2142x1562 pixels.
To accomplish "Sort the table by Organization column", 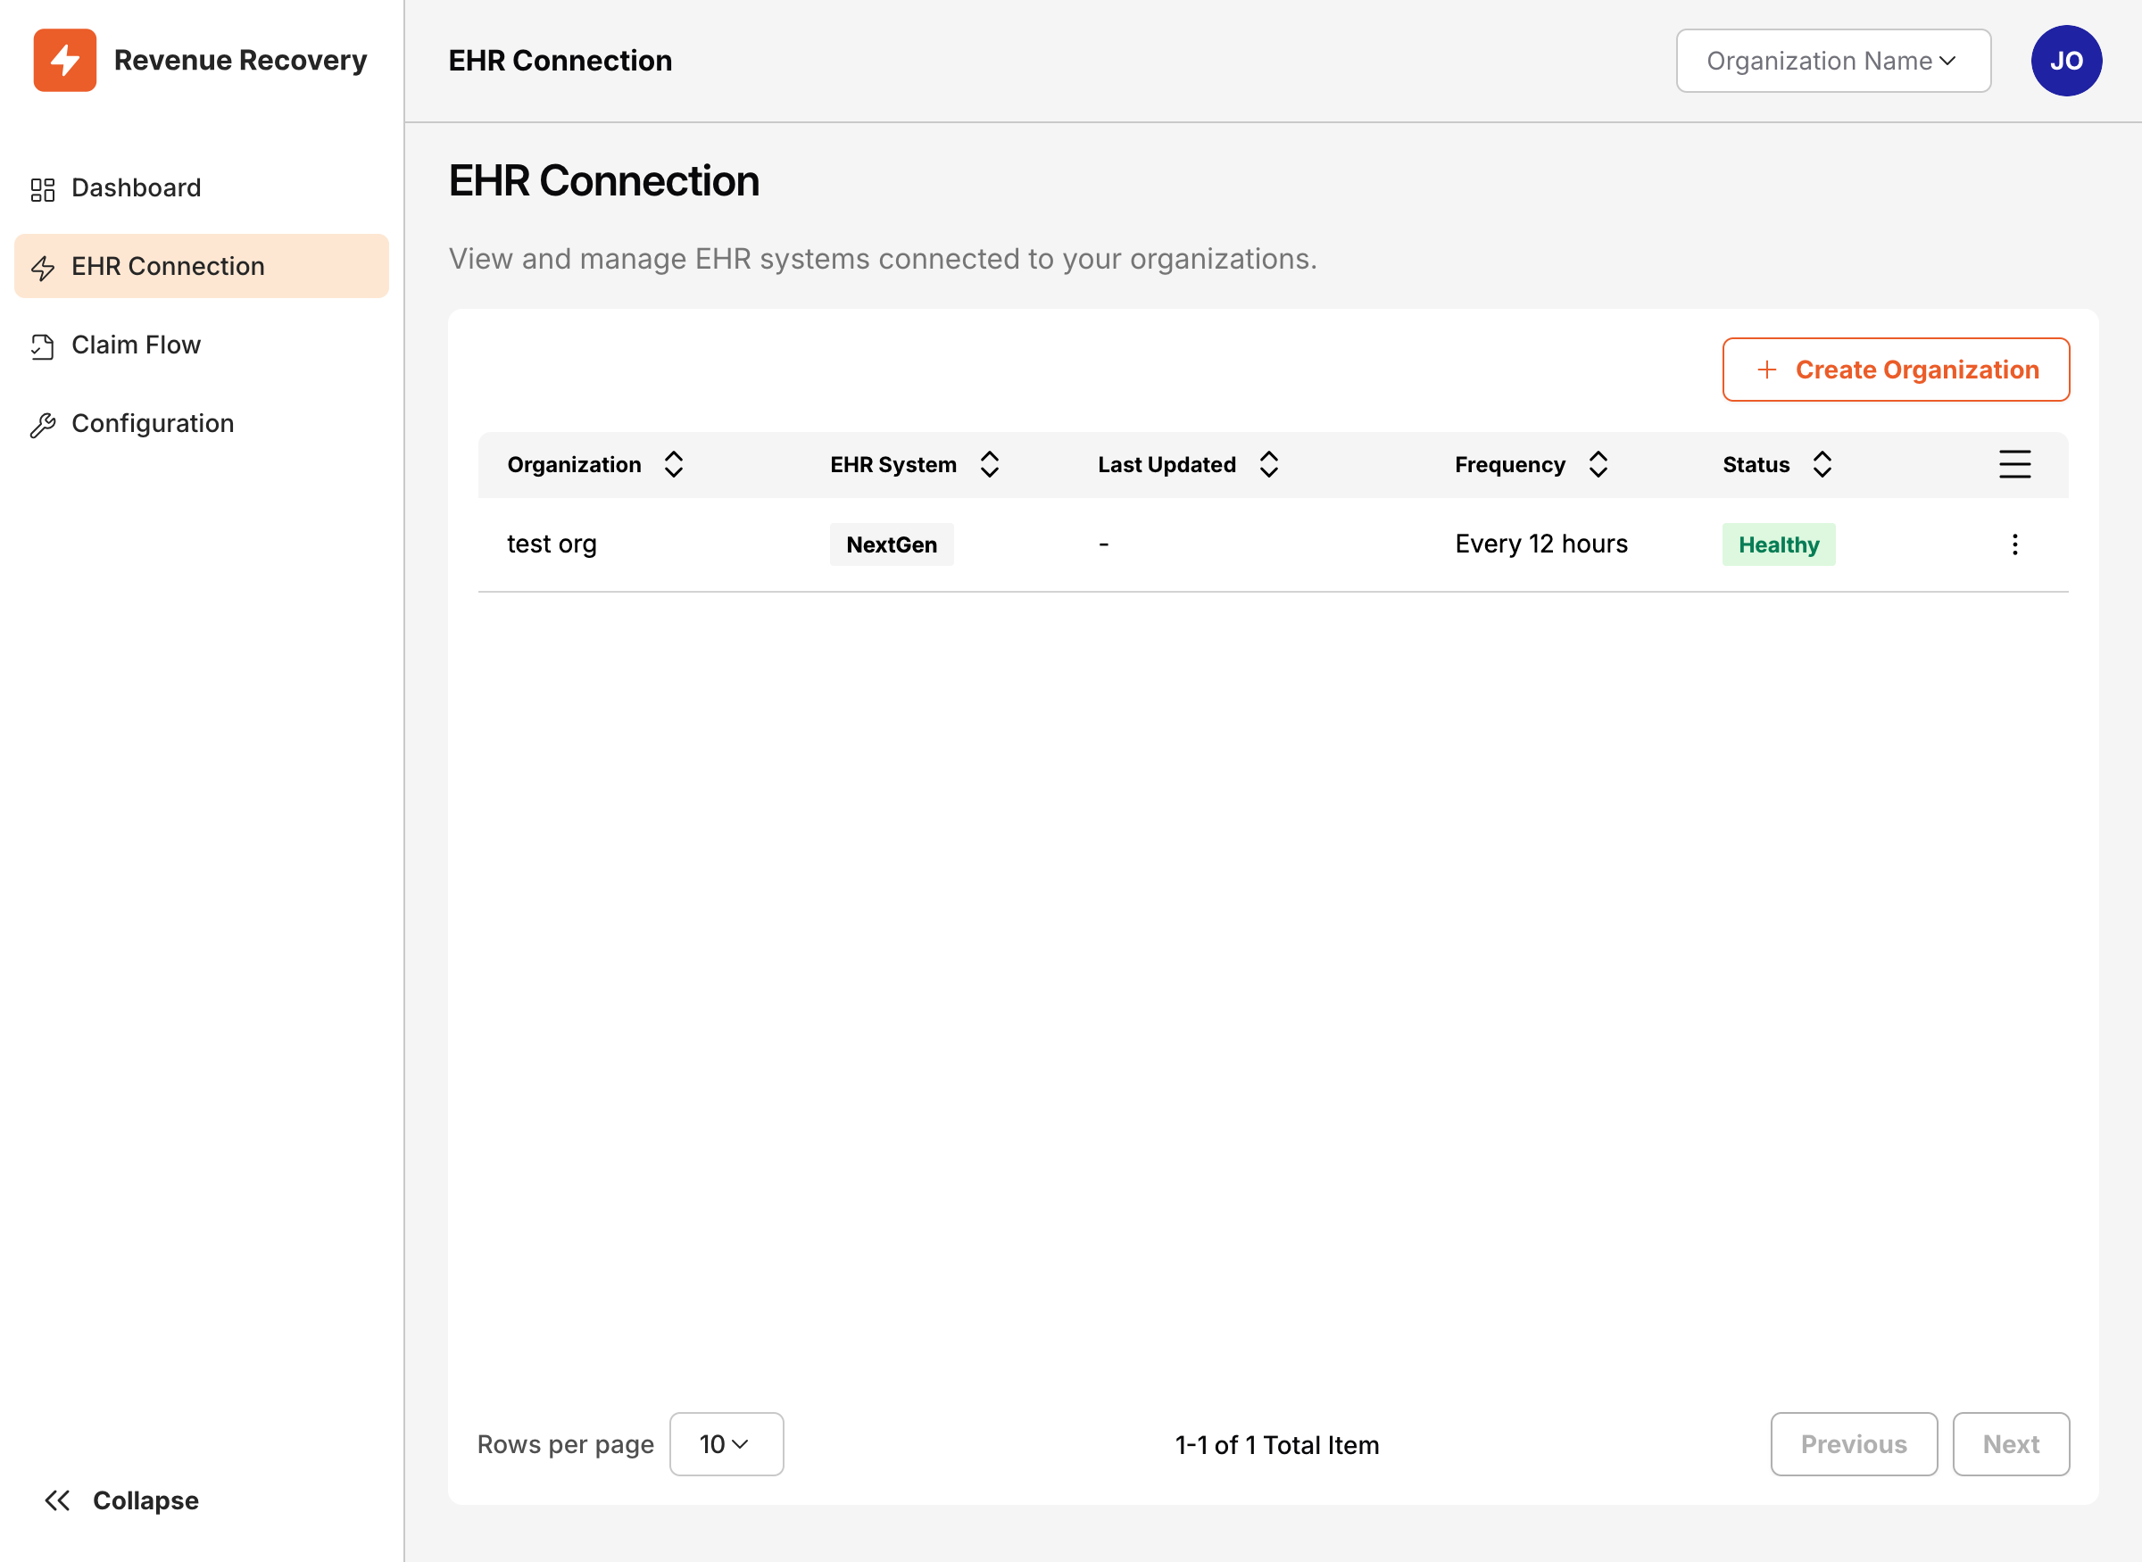I will point(673,464).
